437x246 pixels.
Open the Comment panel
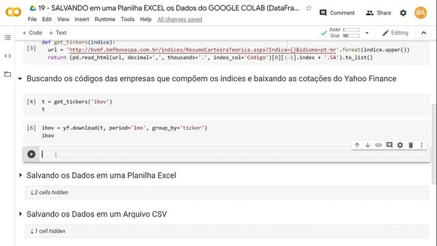coord(337,13)
